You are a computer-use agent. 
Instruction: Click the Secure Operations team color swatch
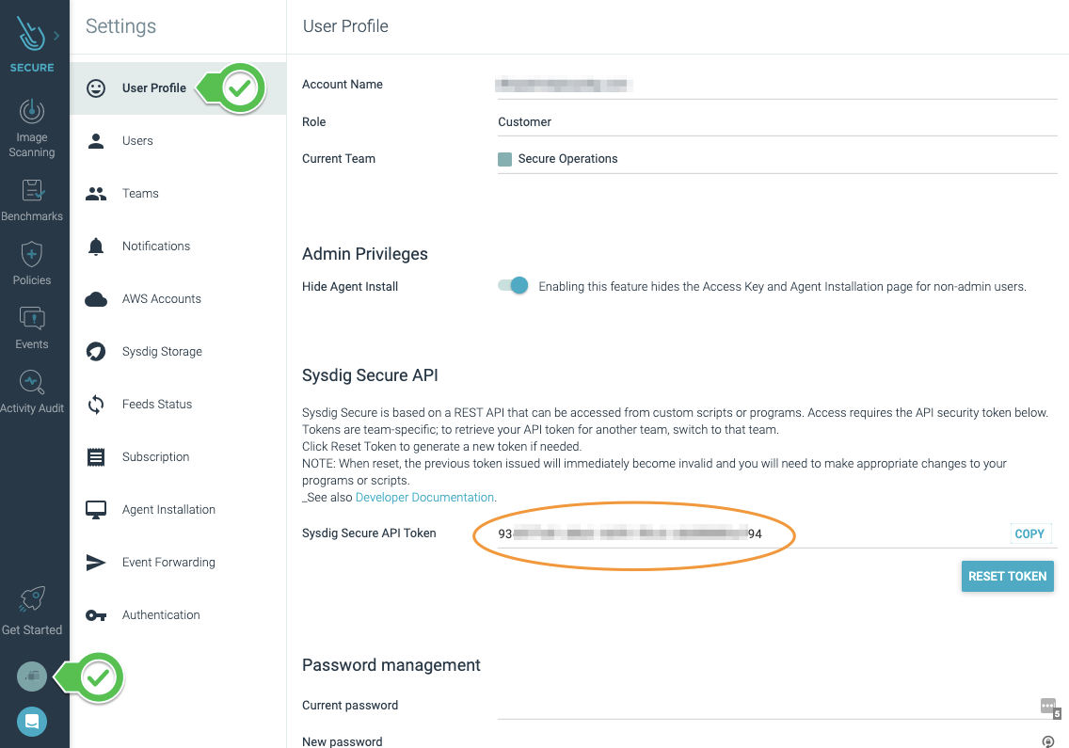point(504,159)
